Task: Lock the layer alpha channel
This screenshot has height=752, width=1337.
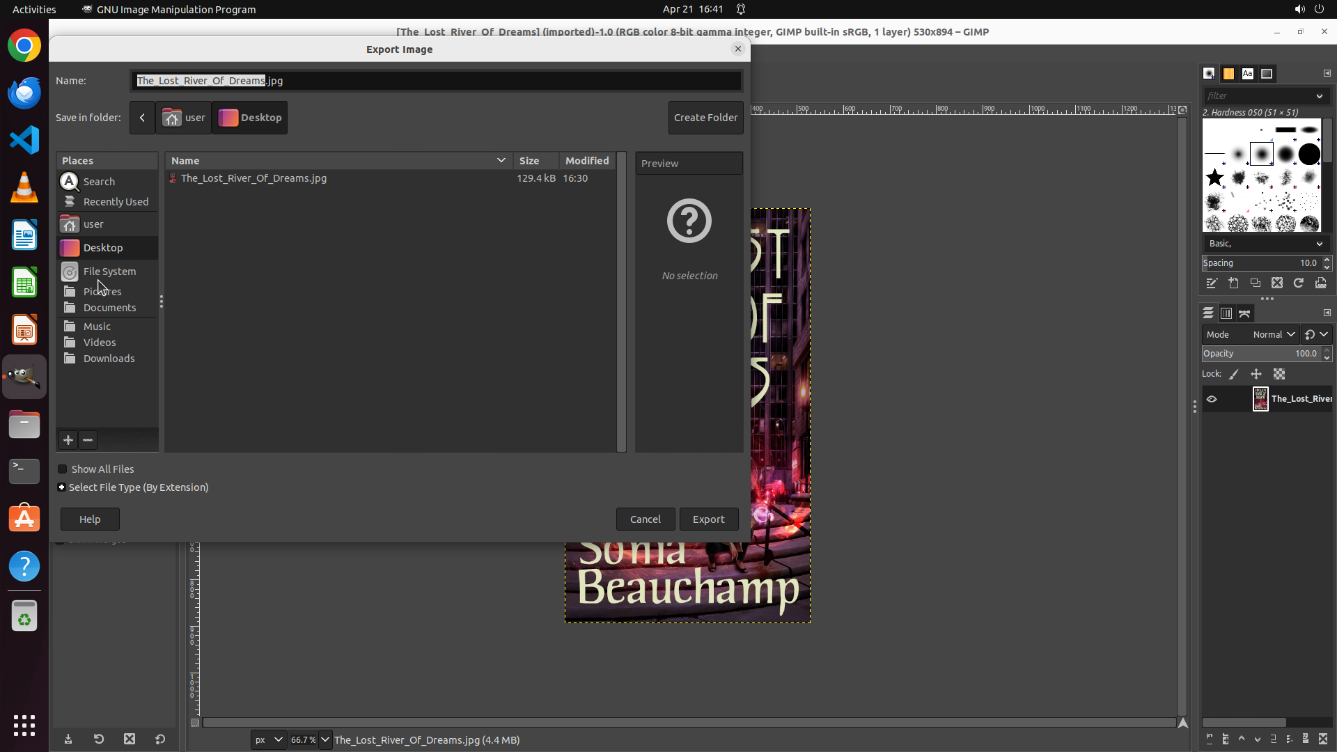Action: coord(1279,375)
